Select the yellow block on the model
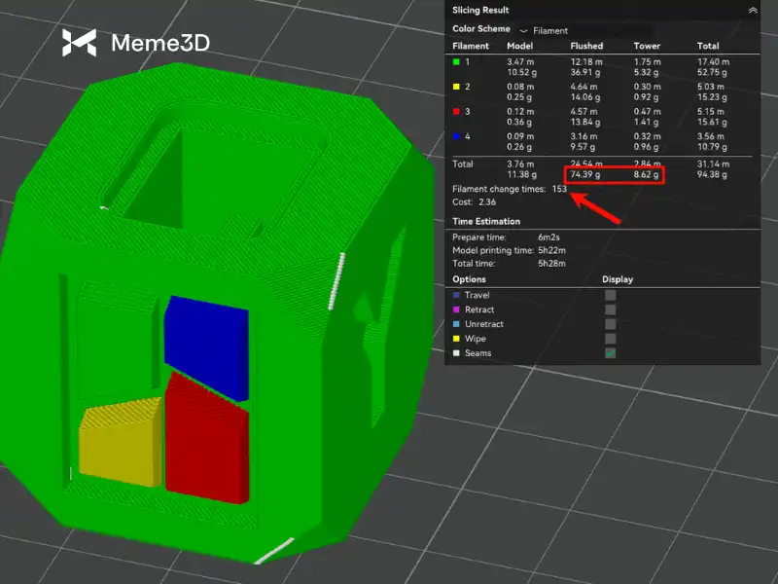The image size is (778, 584). pyautogui.click(x=119, y=446)
